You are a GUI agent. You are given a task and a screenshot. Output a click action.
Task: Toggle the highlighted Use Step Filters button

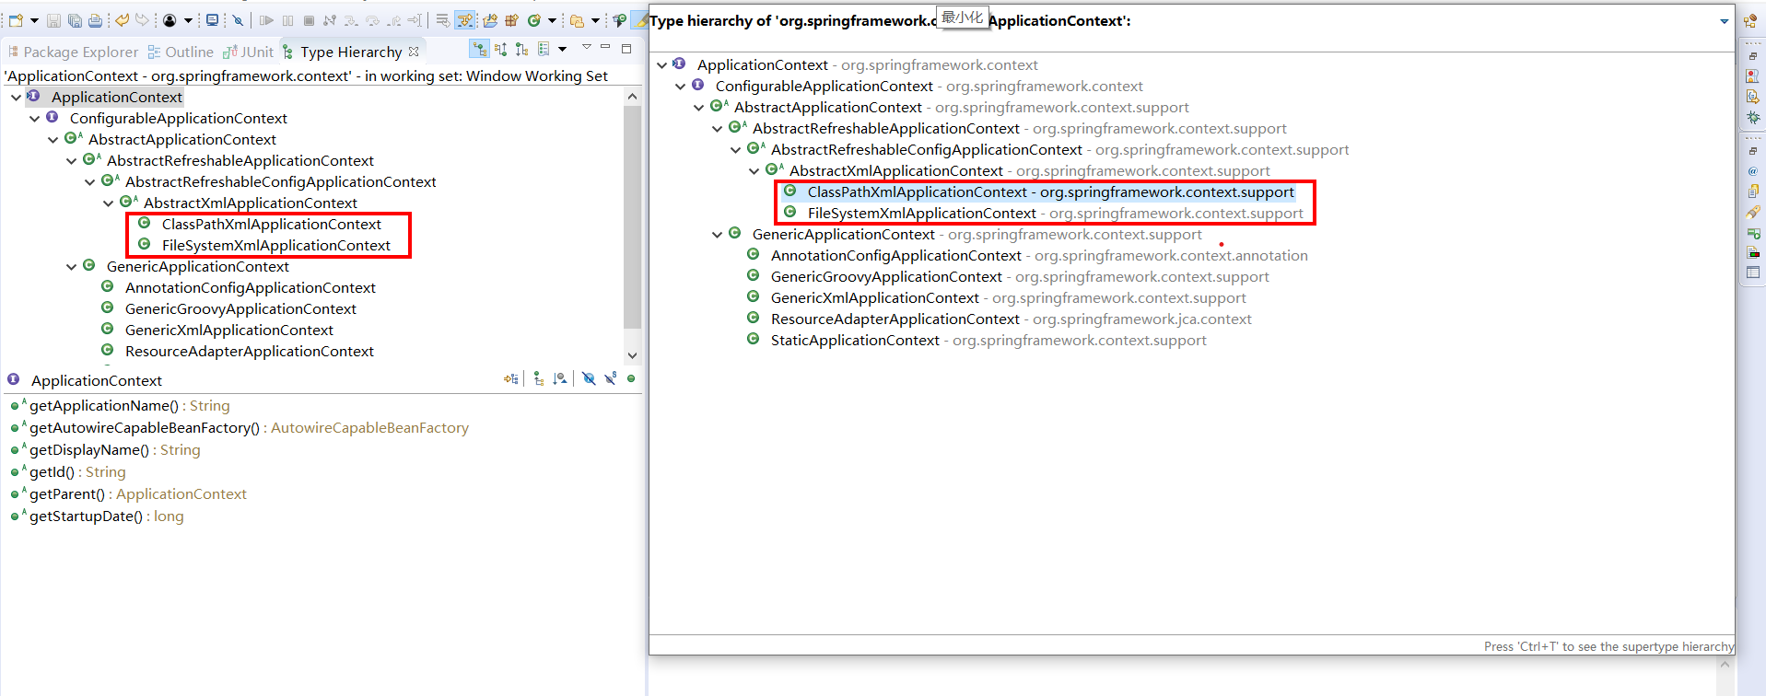464,20
